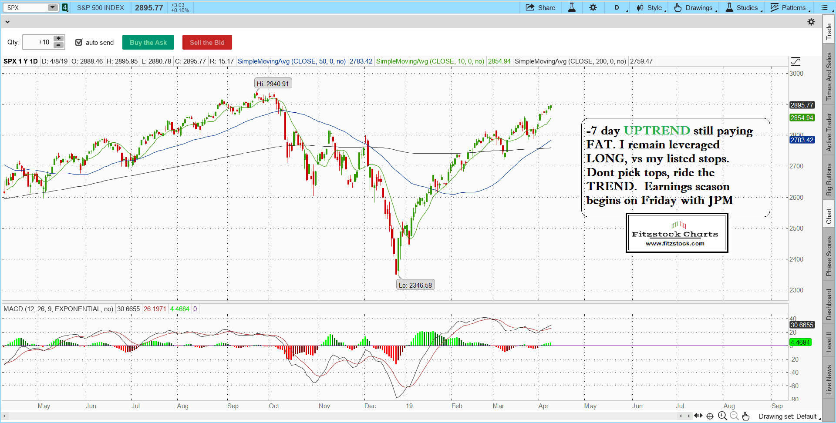Open the D timeframe dropdown
The height and width of the screenshot is (423, 836).
pos(617,7)
